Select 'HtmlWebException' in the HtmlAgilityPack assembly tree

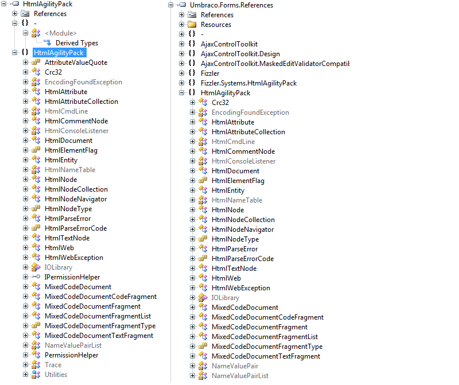[x=74, y=258]
